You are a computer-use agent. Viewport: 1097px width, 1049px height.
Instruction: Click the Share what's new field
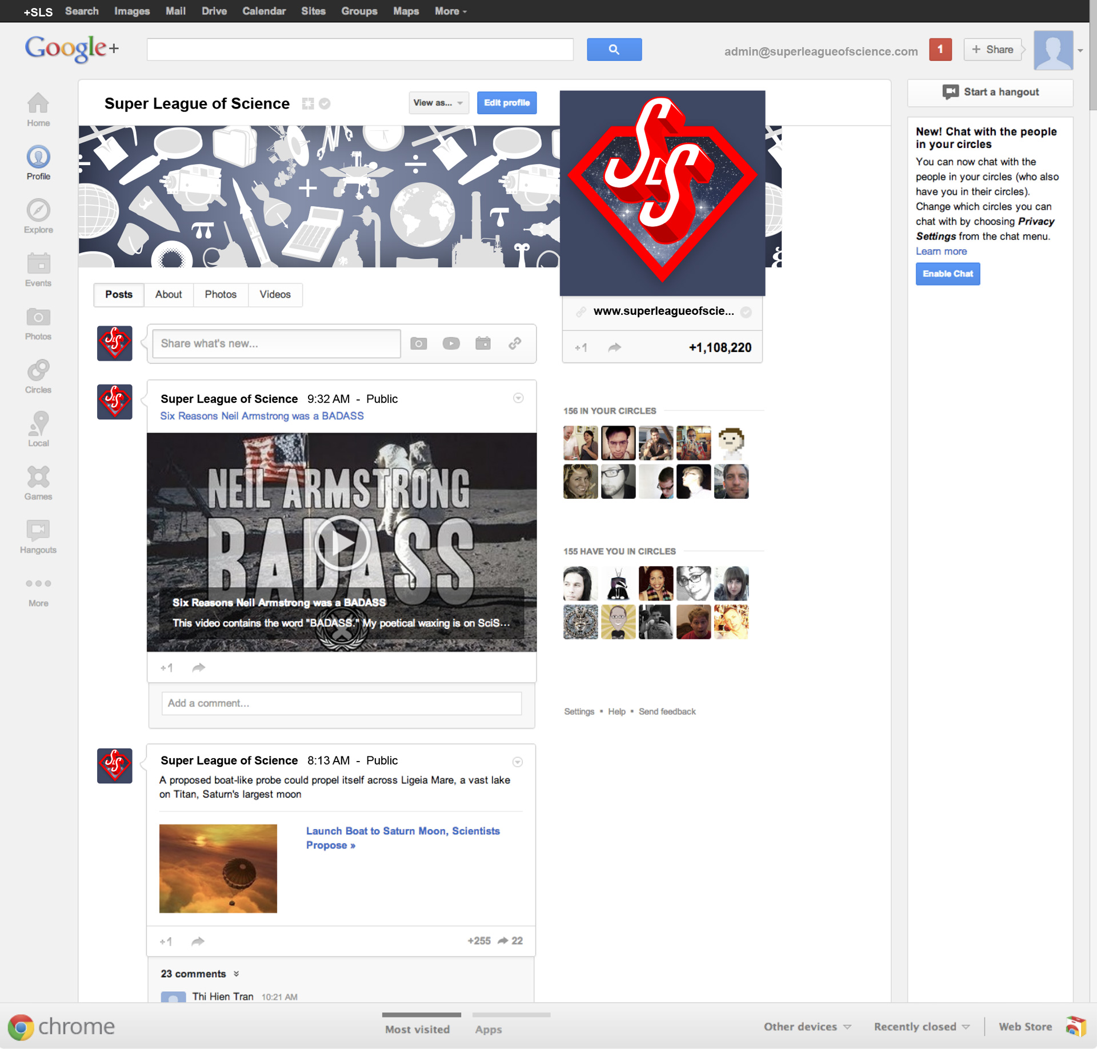coord(277,343)
